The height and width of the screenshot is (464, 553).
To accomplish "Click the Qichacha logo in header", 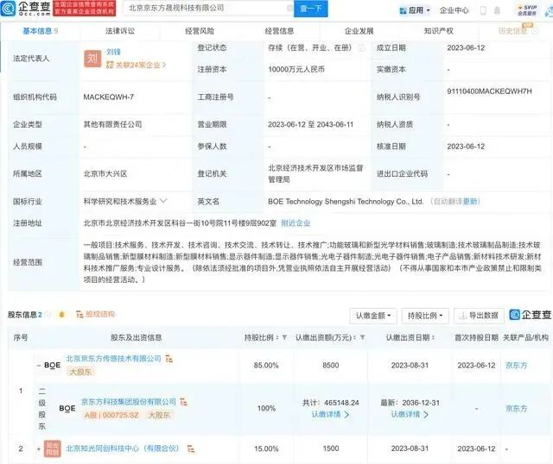I will point(26,8).
